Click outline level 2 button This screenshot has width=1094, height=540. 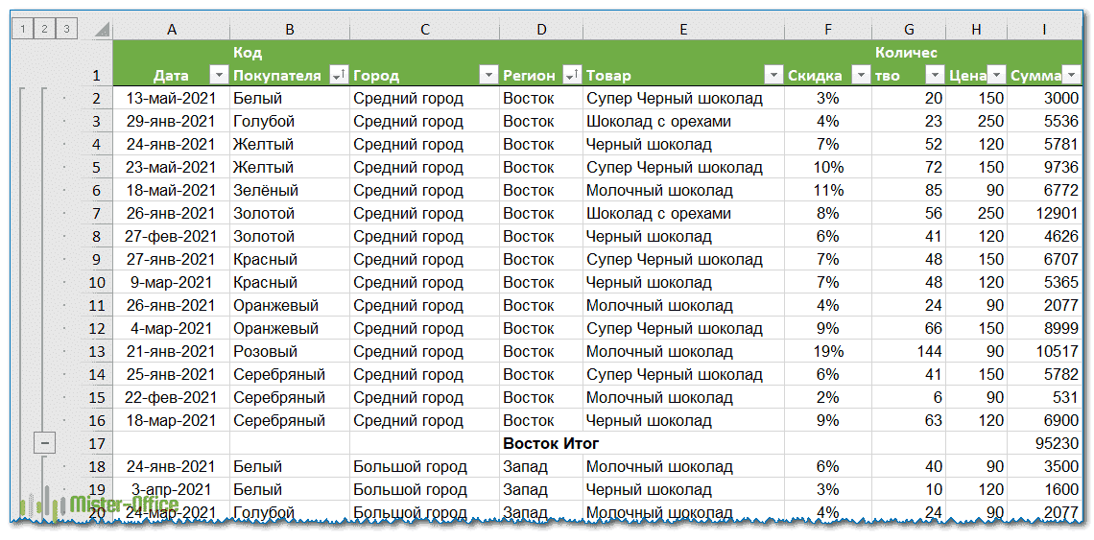[x=44, y=30]
